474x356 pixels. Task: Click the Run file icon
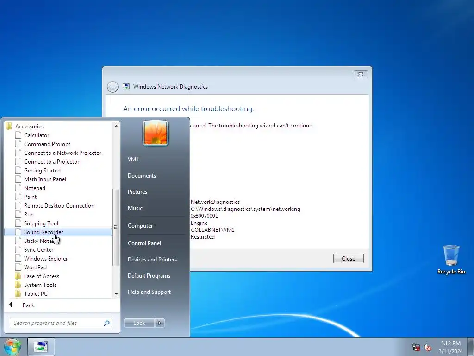point(19,214)
